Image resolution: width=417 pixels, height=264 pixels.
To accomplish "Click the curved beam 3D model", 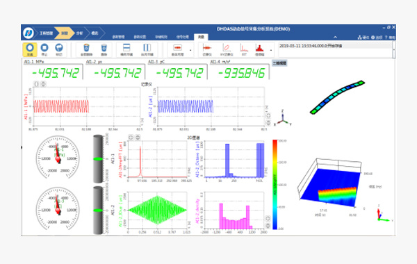I will [x=337, y=97].
